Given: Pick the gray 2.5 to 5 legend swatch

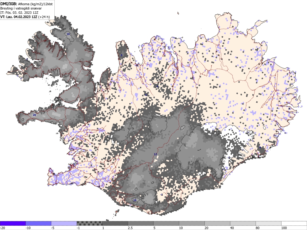Looking at the screenshot, I should (141, 223).
